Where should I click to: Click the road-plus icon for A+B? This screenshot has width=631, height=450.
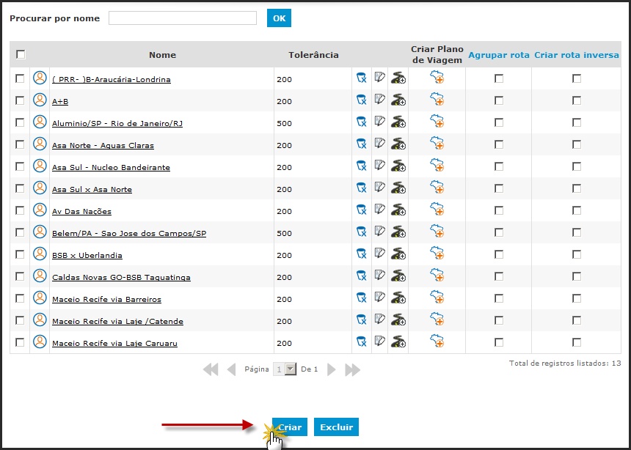tap(398, 100)
